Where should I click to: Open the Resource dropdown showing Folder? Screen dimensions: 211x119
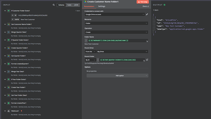pyautogui.click(x=117, y=23)
